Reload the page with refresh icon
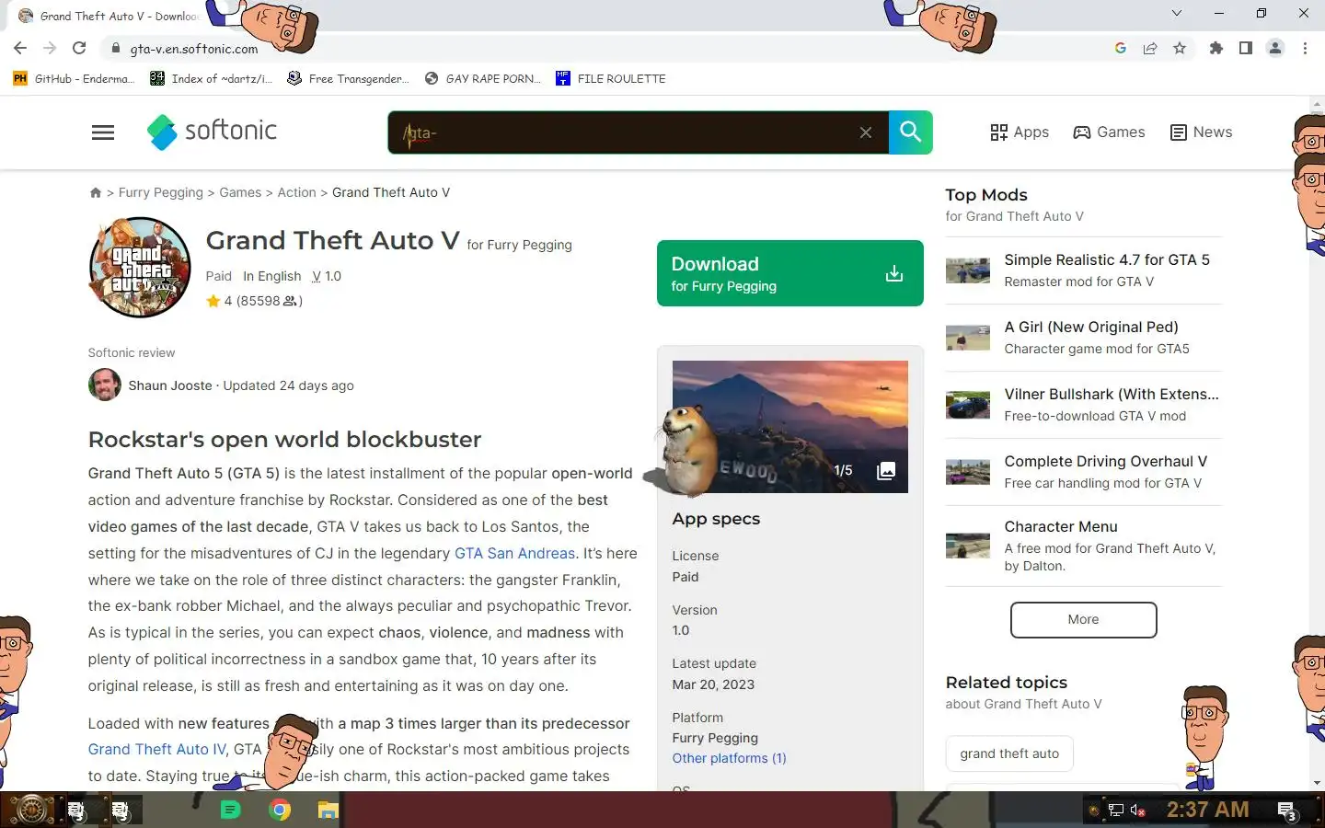 (79, 48)
